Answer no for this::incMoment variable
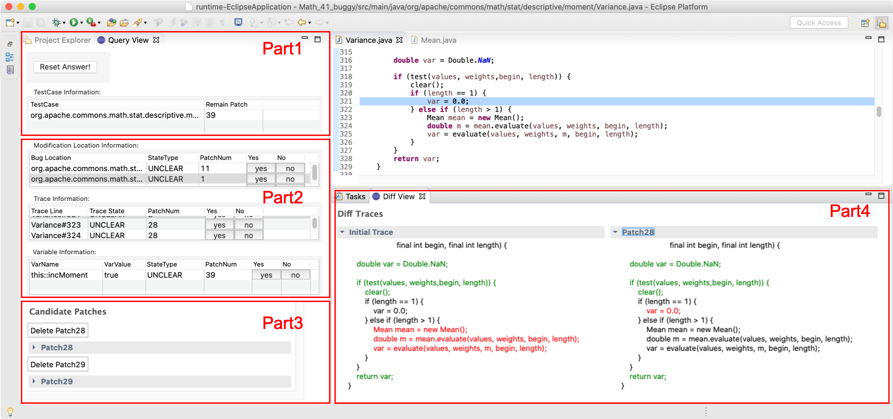This screenshot has width=893, height=419. point(295,275)
